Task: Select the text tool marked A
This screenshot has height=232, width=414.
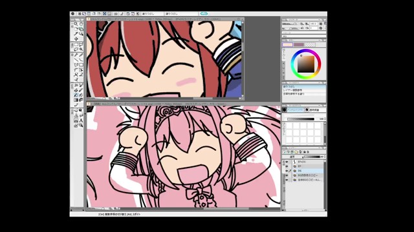Action: [81, 121]
